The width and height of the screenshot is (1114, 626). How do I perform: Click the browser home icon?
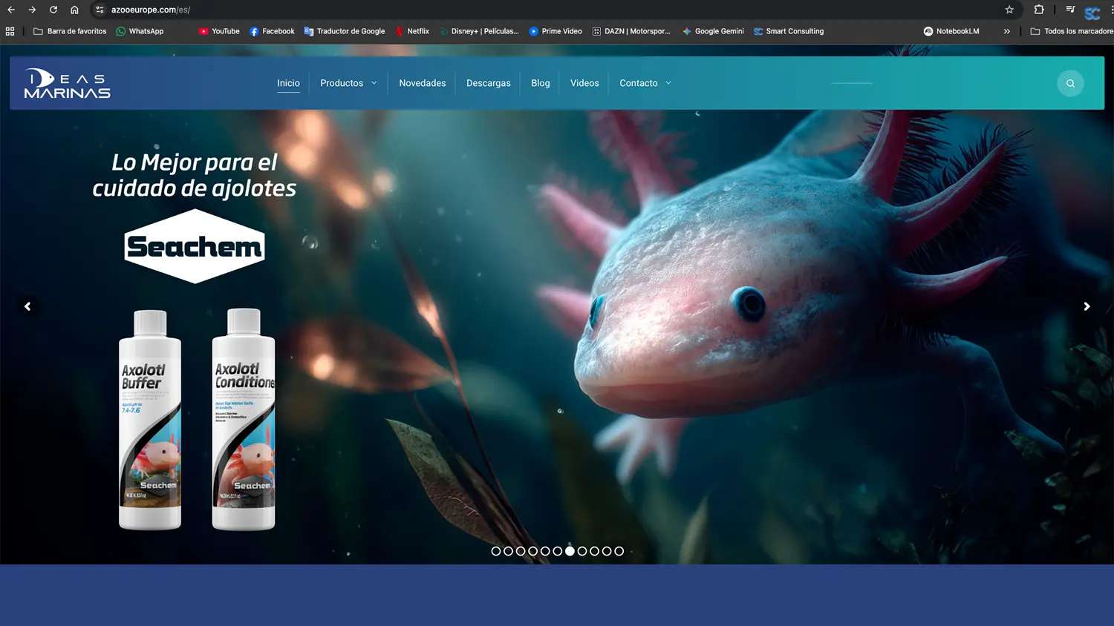click(74, 10)
